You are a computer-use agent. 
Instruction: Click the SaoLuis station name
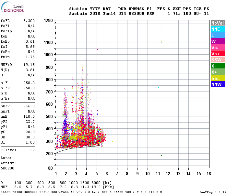click(78, 14)
